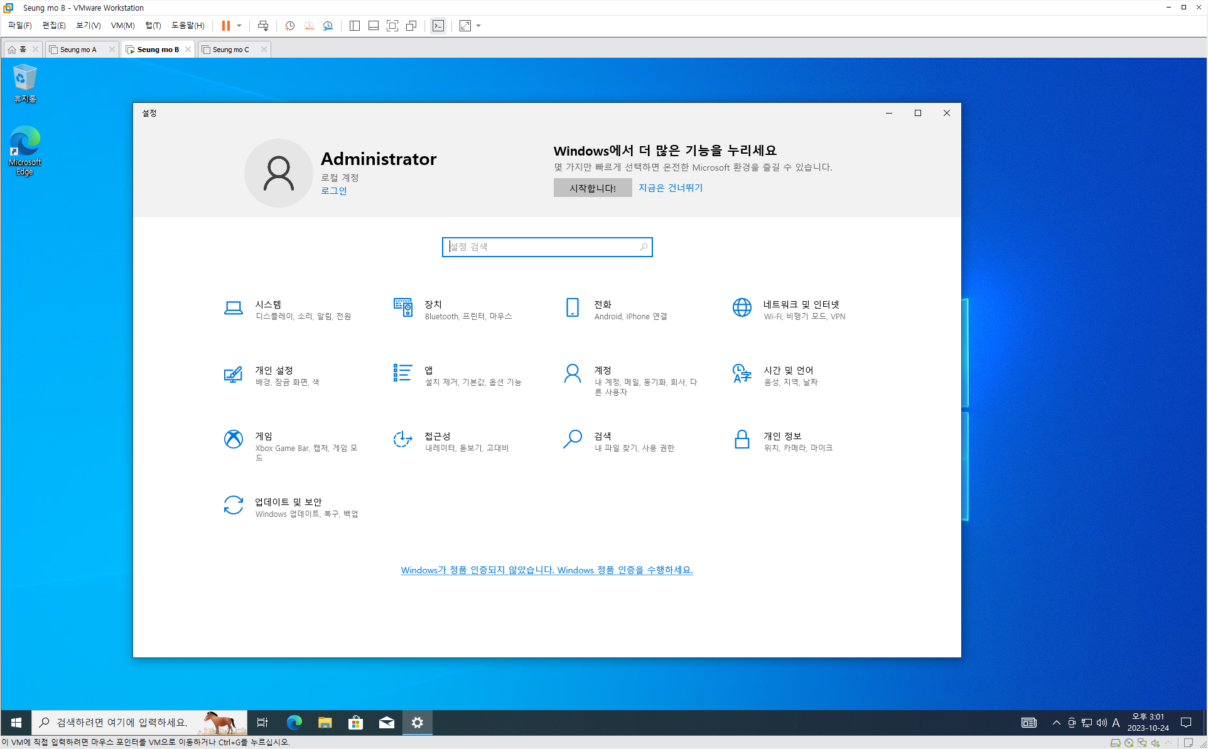Click the 시작합니다! button
The height and width of the screenshot is (749, 1208).
pos(592,188)
